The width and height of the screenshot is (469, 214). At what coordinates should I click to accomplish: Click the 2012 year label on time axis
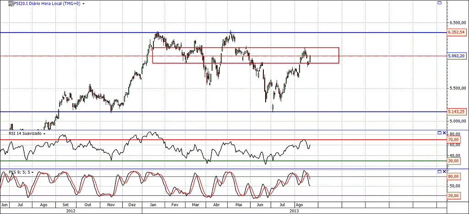coord(71,211)
